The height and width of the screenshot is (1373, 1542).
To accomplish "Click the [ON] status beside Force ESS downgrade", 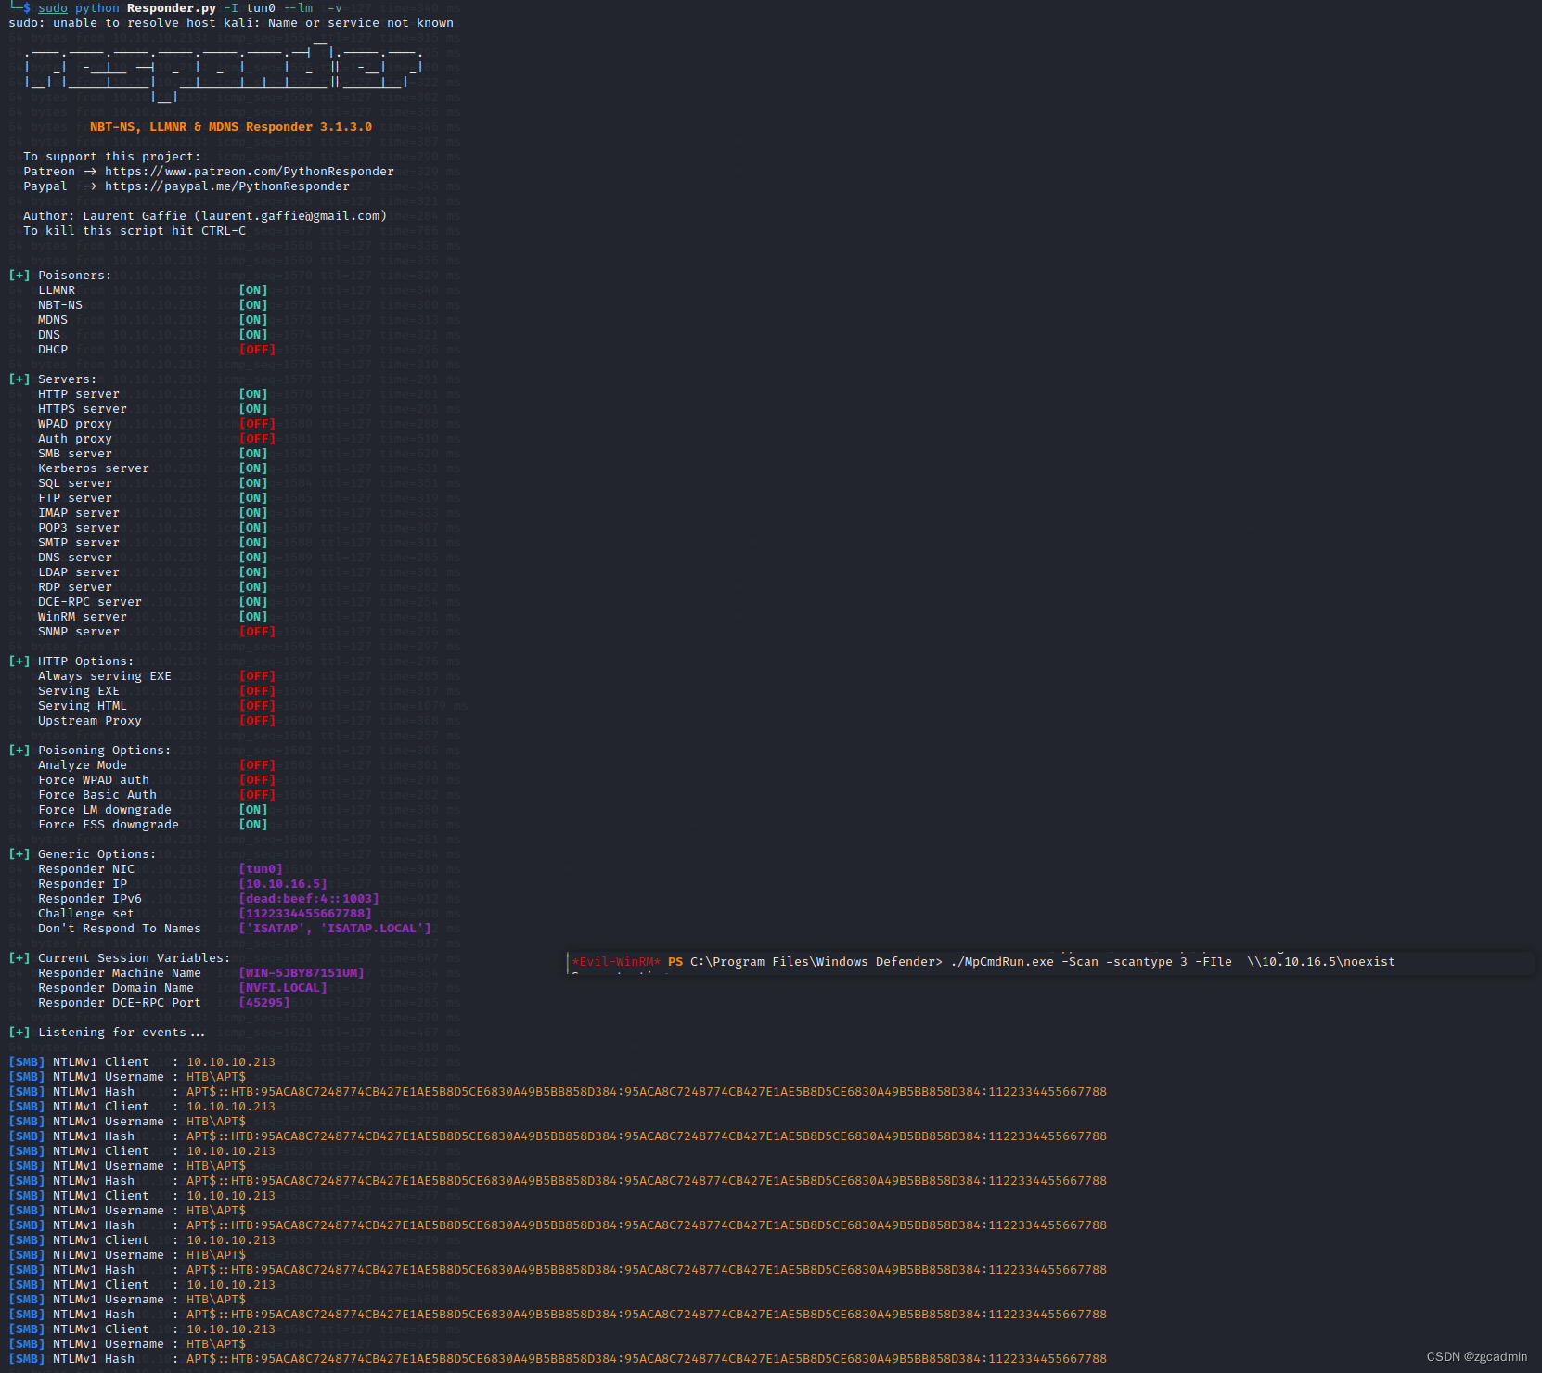I will point(253,825).
